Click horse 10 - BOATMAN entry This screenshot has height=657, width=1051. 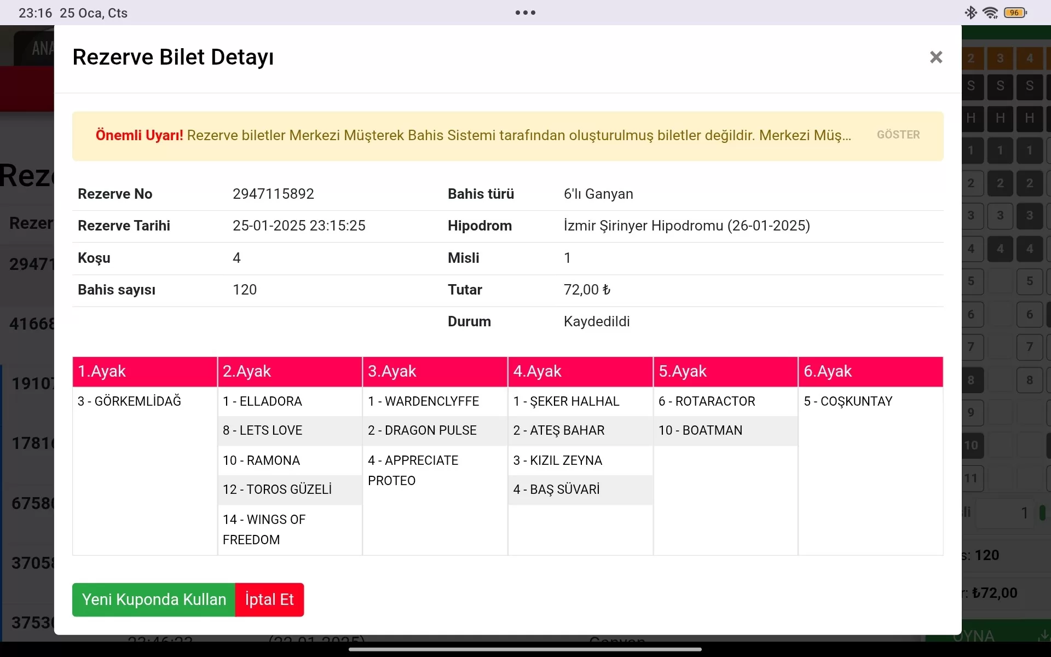pyautogui.click(x=700, y=430)
